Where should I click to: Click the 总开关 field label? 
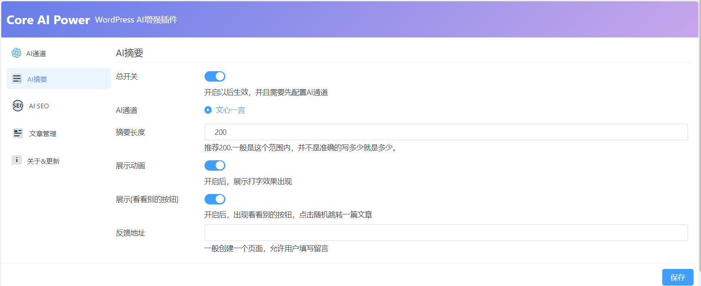(x=127, y=76)
